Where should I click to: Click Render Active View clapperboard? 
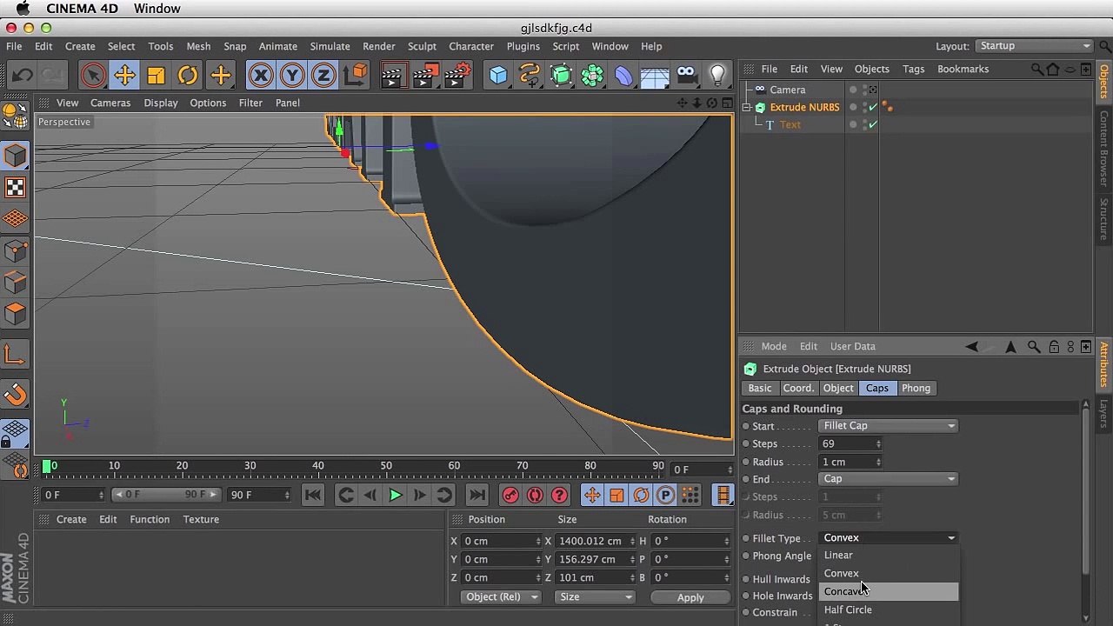(392, 76)
